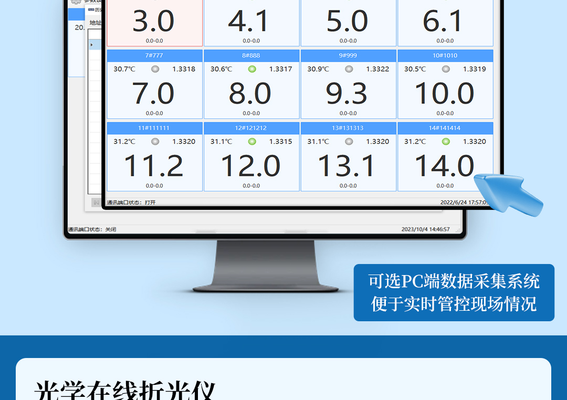Click the 1.3322 refractive index value
Viewport: 567px width, 400px height.
click(377, 69)
